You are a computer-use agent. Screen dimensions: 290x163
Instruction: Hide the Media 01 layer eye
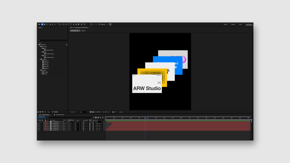(38, 130)
